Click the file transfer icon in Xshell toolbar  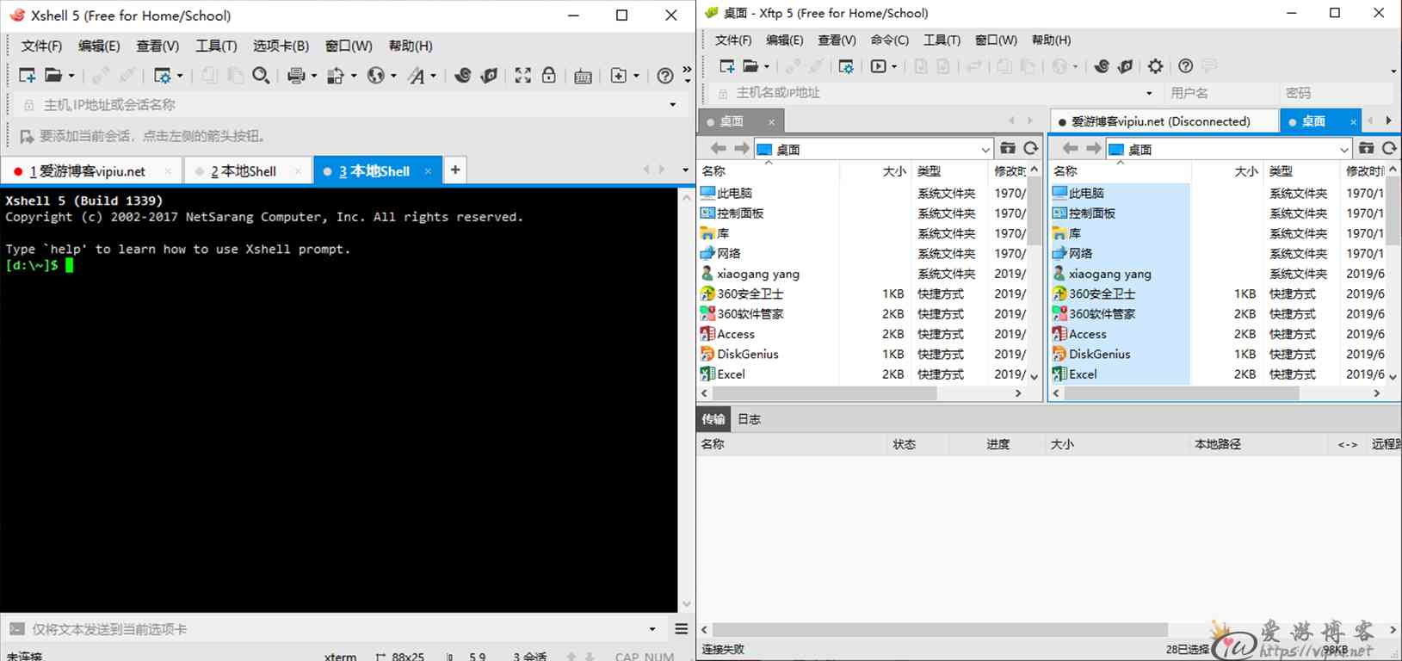tap(336, 76)
